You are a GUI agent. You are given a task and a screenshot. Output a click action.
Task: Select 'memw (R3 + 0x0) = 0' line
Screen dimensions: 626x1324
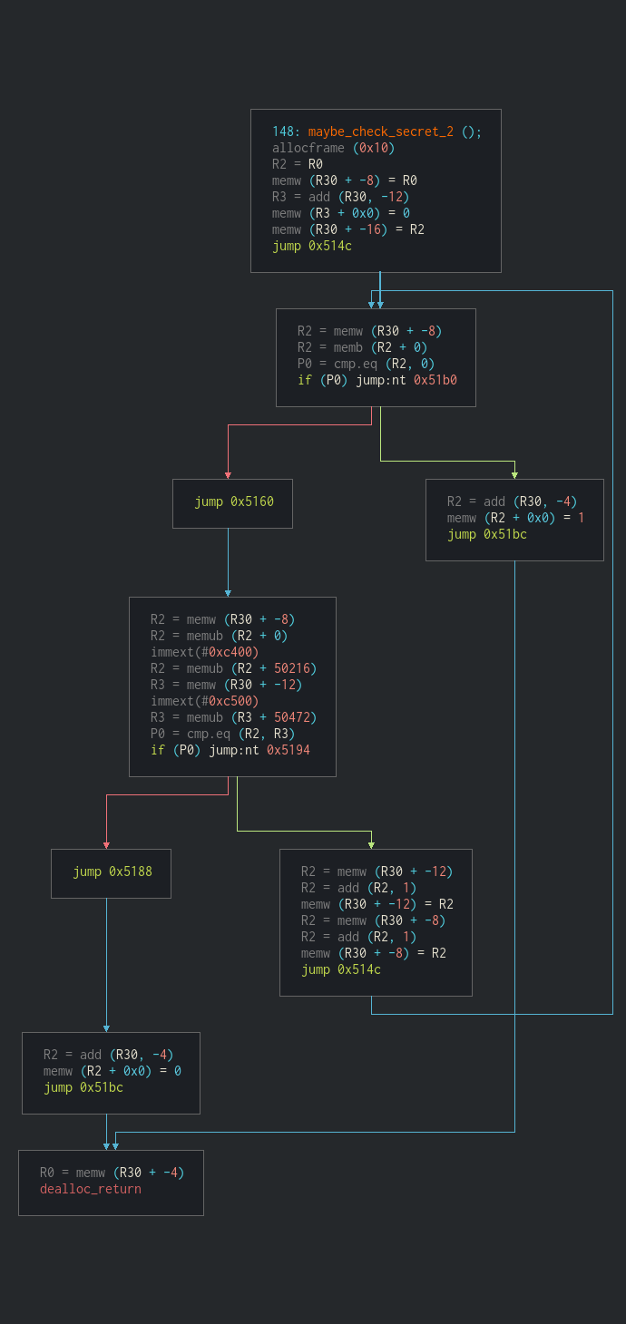[340, 213]
